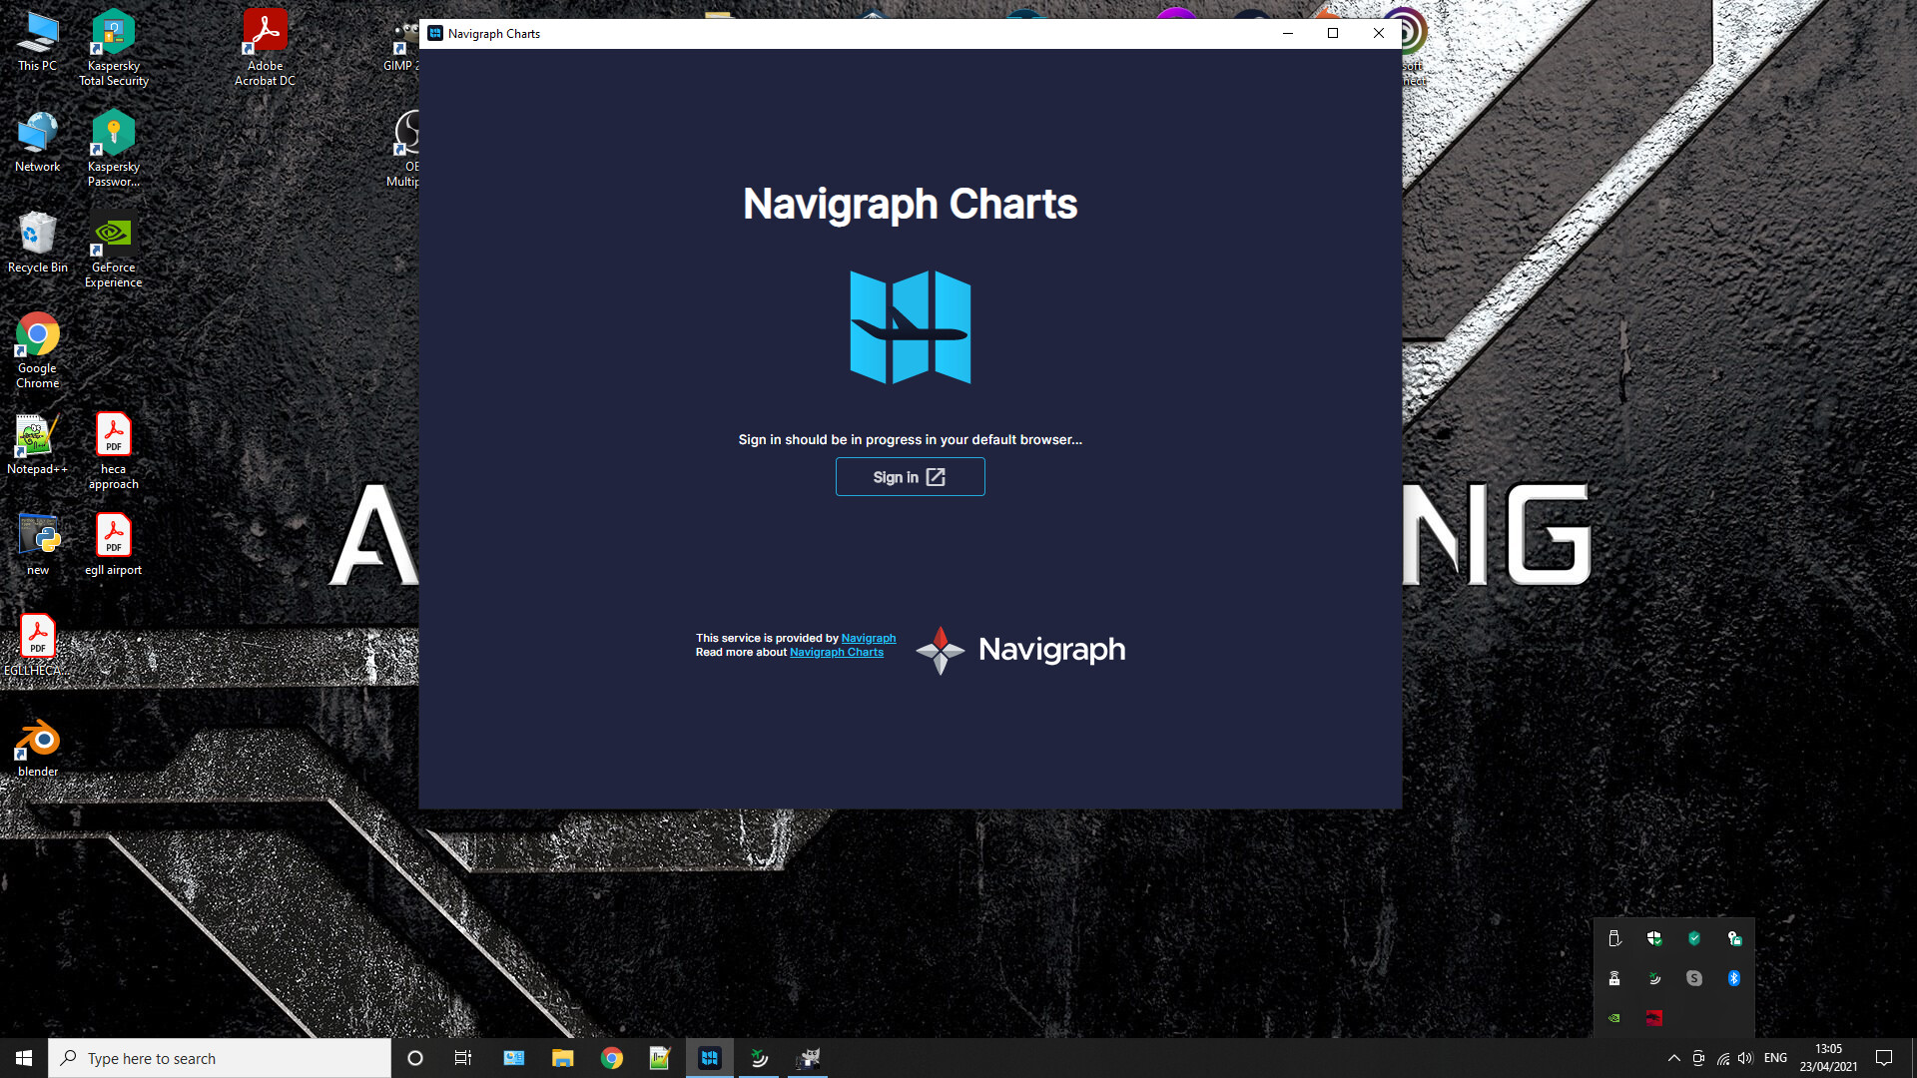The image size is (1917, 1078).
Task: Open the notification Action Center
Action: (x=1884, y=1058)
